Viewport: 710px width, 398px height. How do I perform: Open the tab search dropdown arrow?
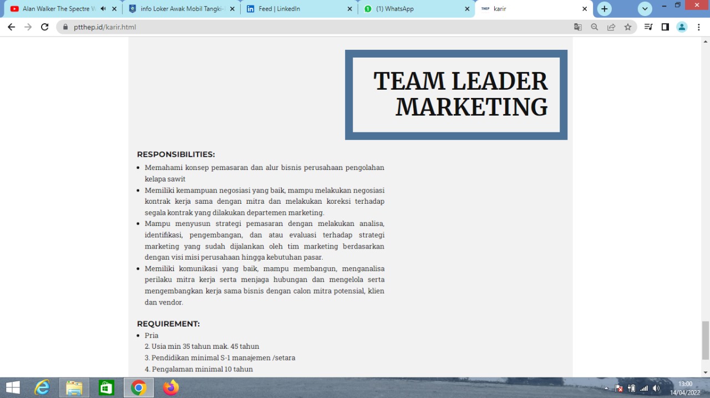[645, 9]
